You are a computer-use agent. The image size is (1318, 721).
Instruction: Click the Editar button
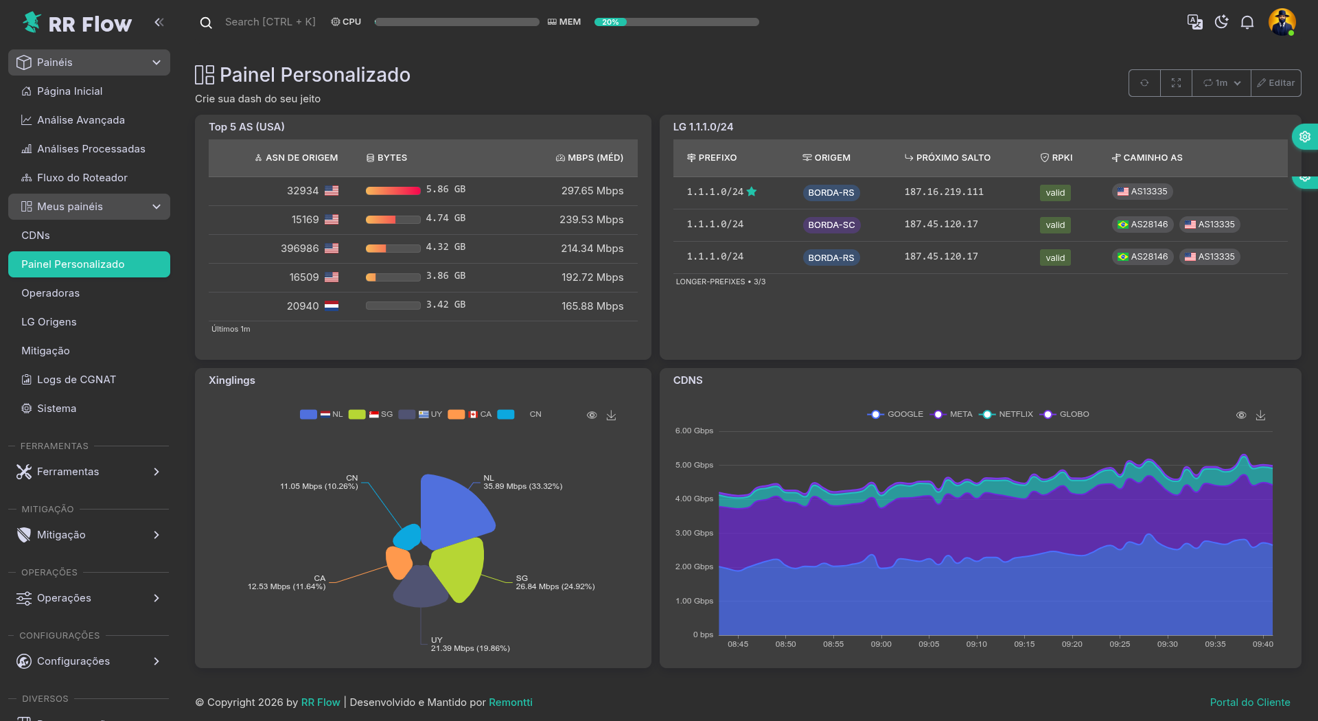[x=1275, y=83]
